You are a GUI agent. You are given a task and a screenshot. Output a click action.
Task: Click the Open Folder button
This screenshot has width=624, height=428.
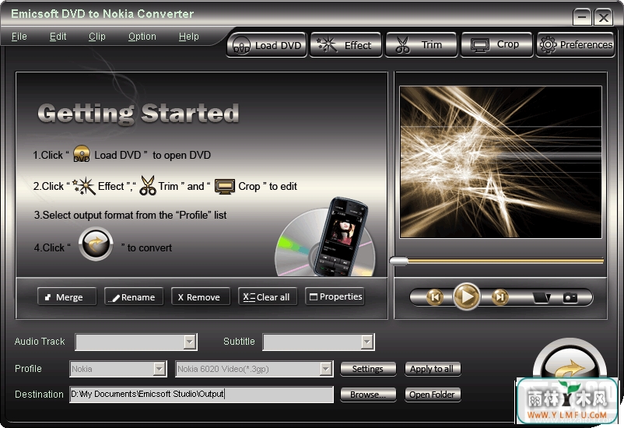point(433,395)
